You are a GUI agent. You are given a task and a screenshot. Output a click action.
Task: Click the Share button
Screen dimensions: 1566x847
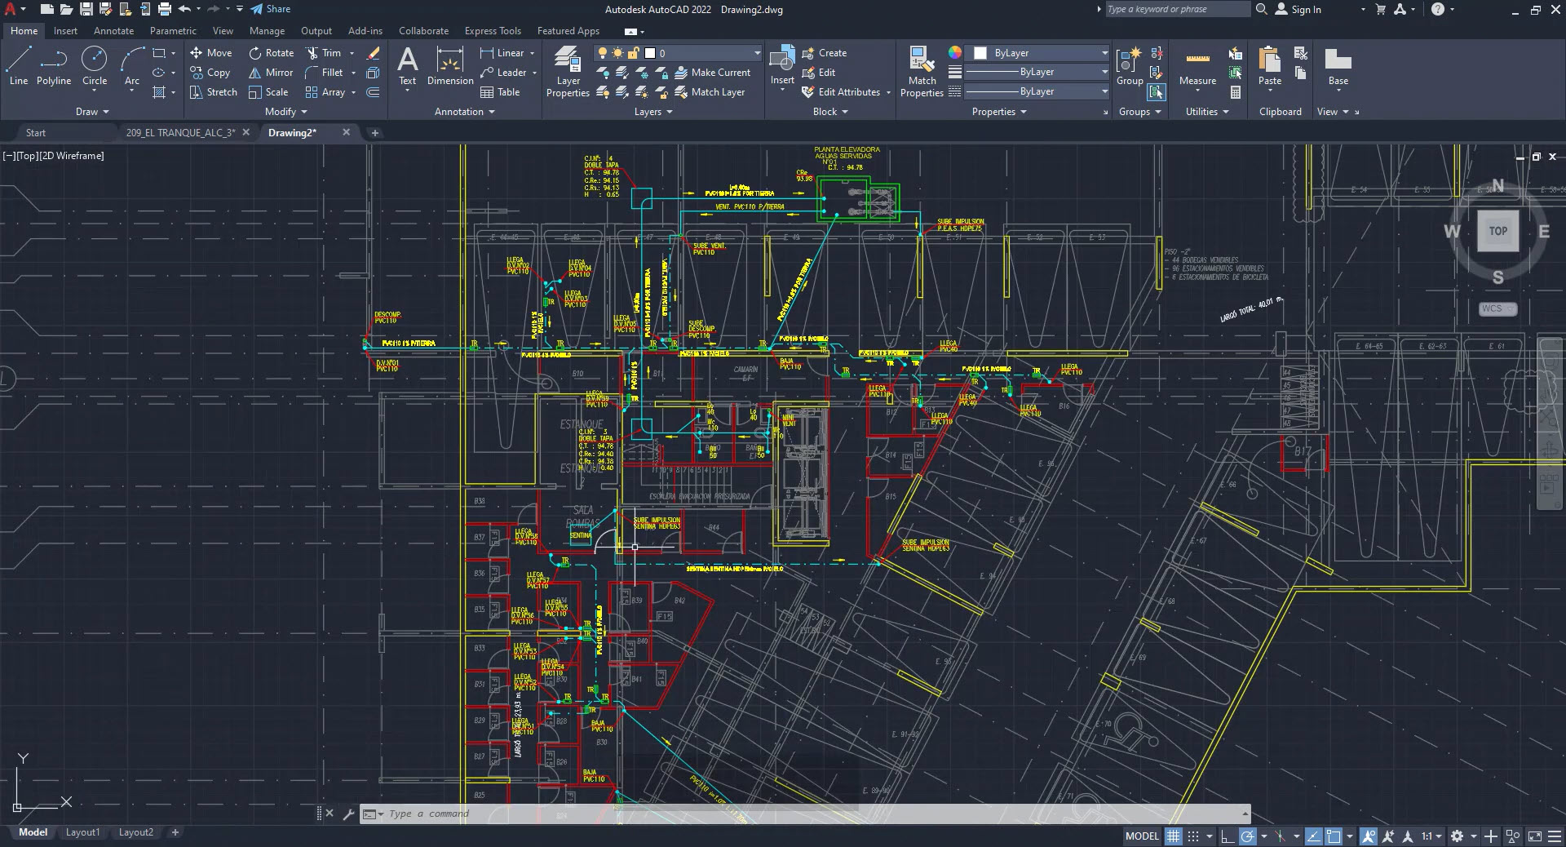click(x=270, y=9)
